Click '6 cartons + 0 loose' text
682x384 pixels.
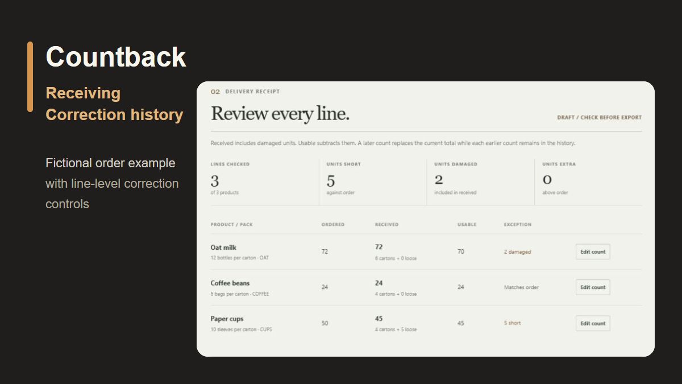pyautogui.click(x=396, y=258)
